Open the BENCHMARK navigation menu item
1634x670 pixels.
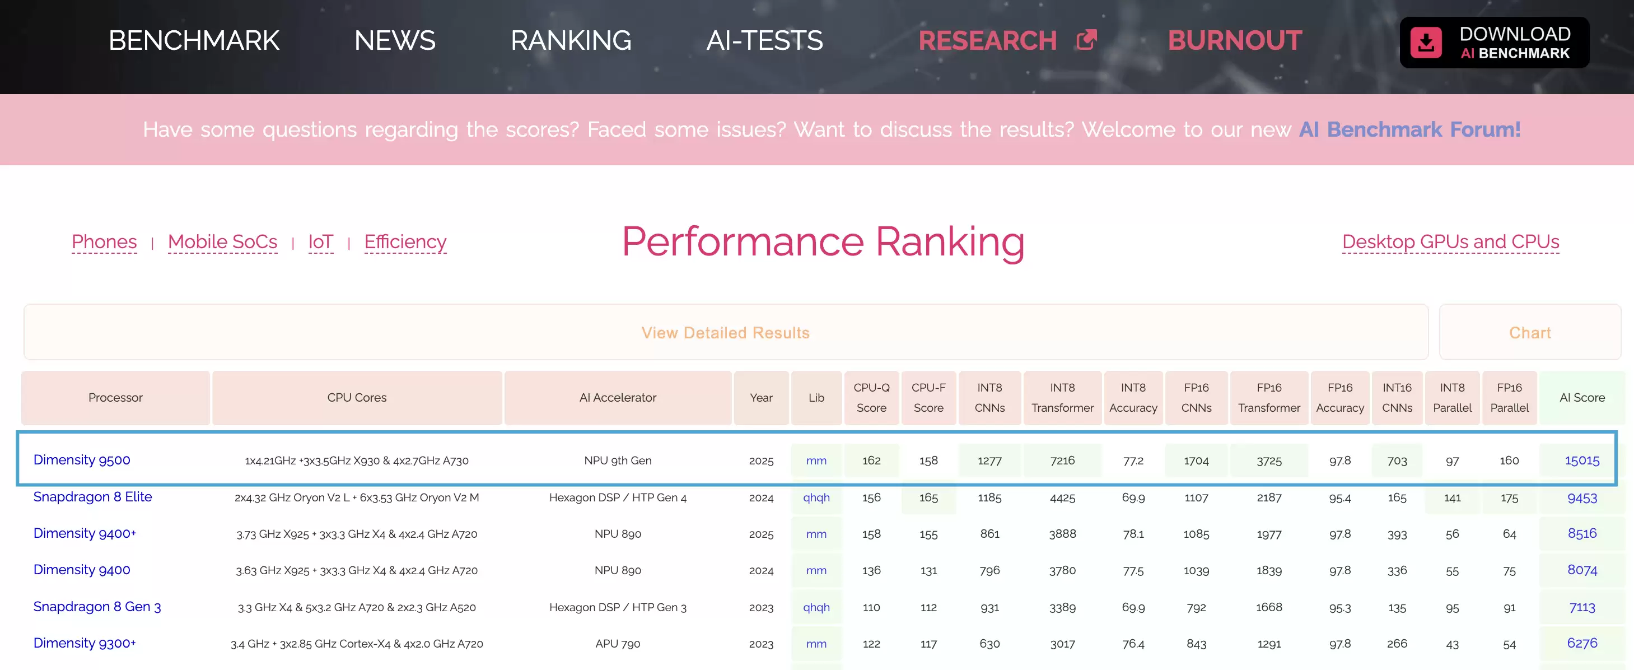tap(194, 40)
